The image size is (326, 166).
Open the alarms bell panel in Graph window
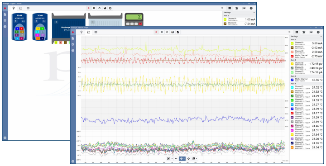coord(304,32)
